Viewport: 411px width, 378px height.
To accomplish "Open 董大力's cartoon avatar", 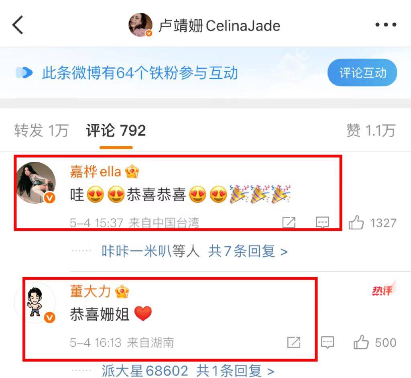I will [x=35, y=302].
